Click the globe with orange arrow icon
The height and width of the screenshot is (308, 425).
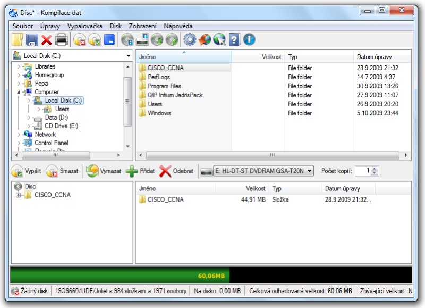coord(205,39)
